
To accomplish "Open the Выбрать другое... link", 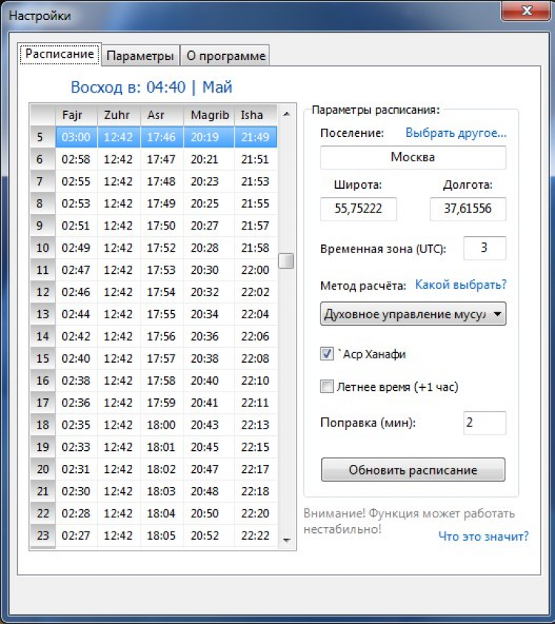I will (x=456, y=133).
